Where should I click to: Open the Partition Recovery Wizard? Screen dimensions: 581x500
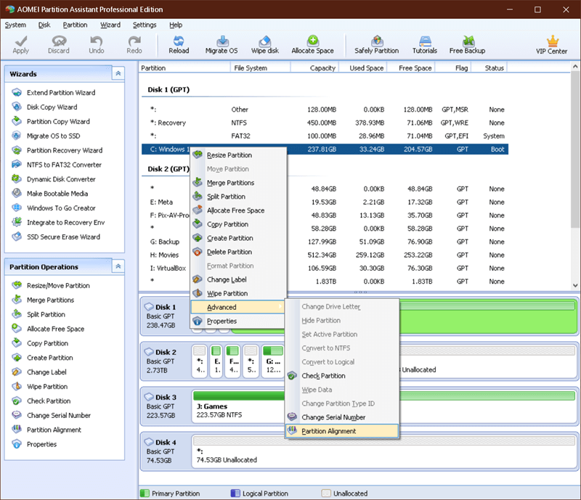point(65,150)
